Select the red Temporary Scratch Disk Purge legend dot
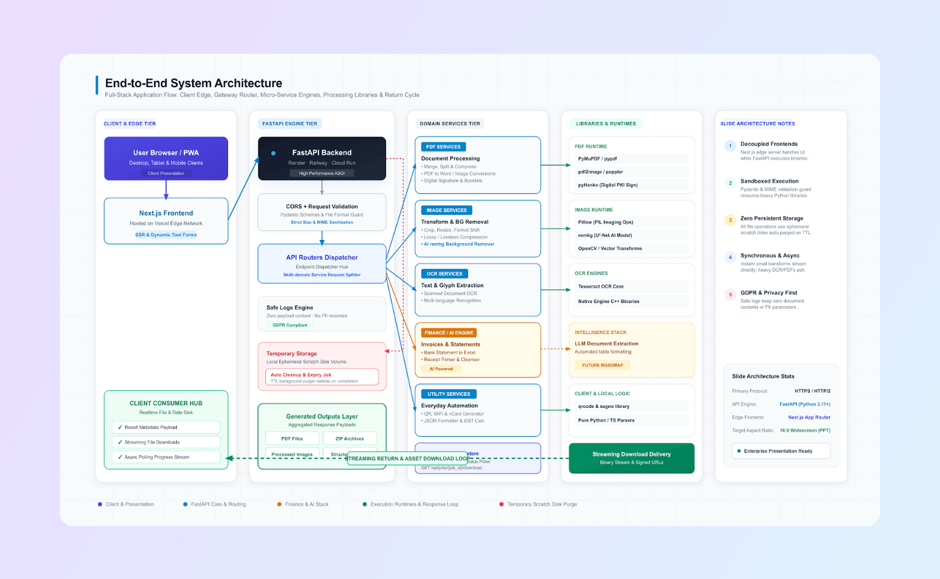 tap(502, 504)
